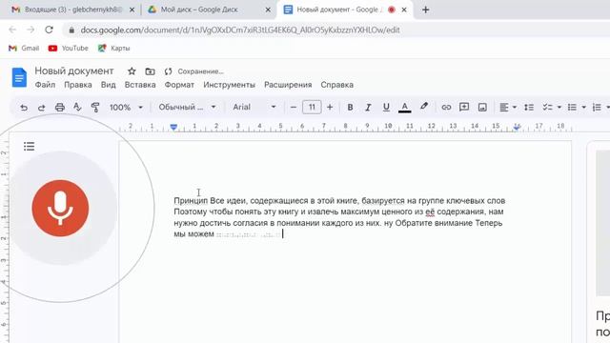610x343 pixels.
Task: Open the YouTube bookmark
Action: coord(68,49)
